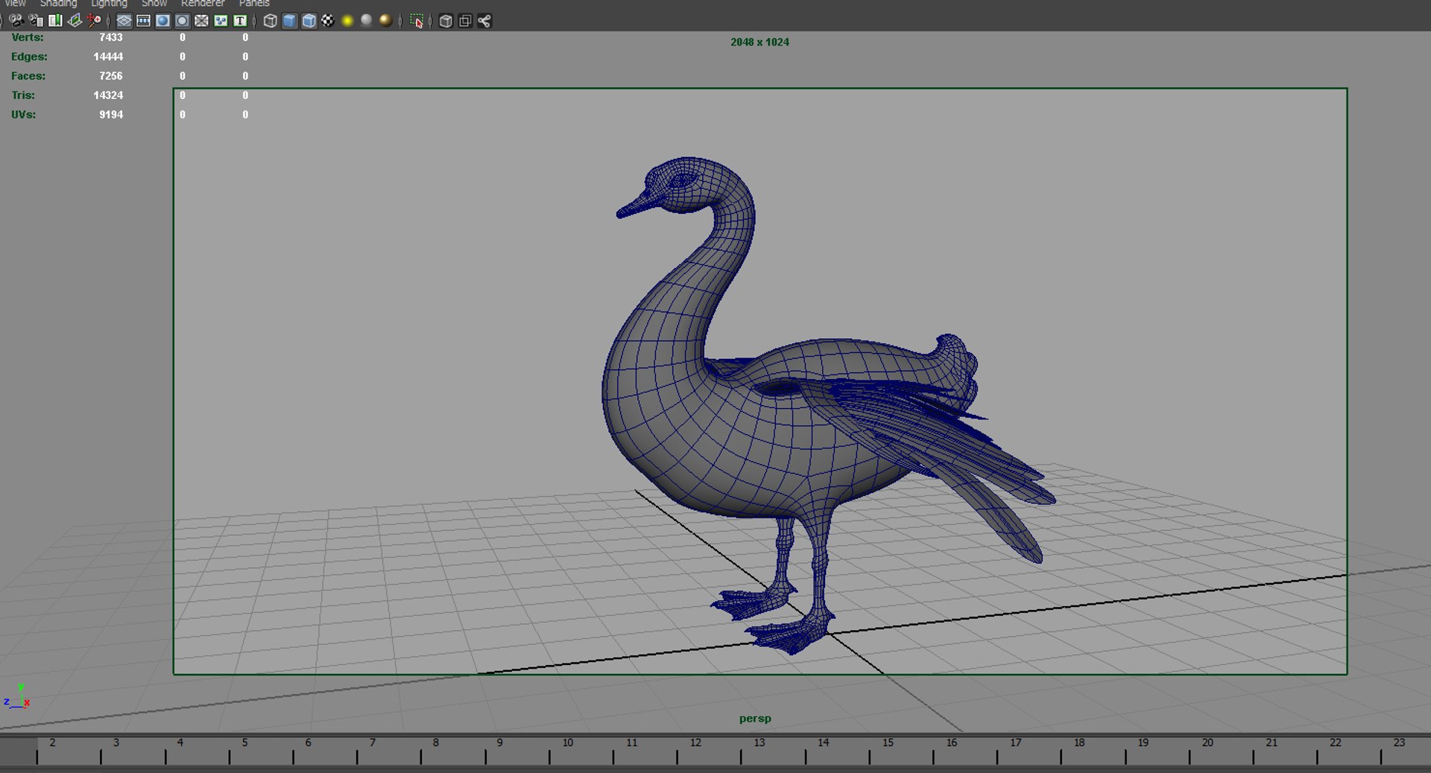Toggle the viewport Grid display
The image size is (1431, 773).
(124, 21)
